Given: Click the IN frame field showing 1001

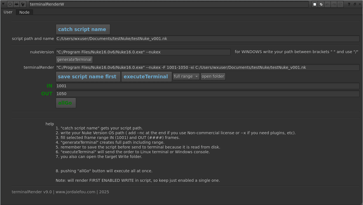Looking at the screenshot, I should (207, 86).
